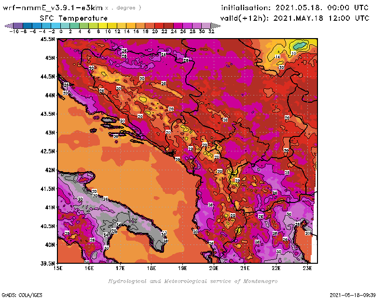Click the '32' label under the color bar
This screenshot has width=386, height=298.
pyautogui.click(x=211, y=31)
